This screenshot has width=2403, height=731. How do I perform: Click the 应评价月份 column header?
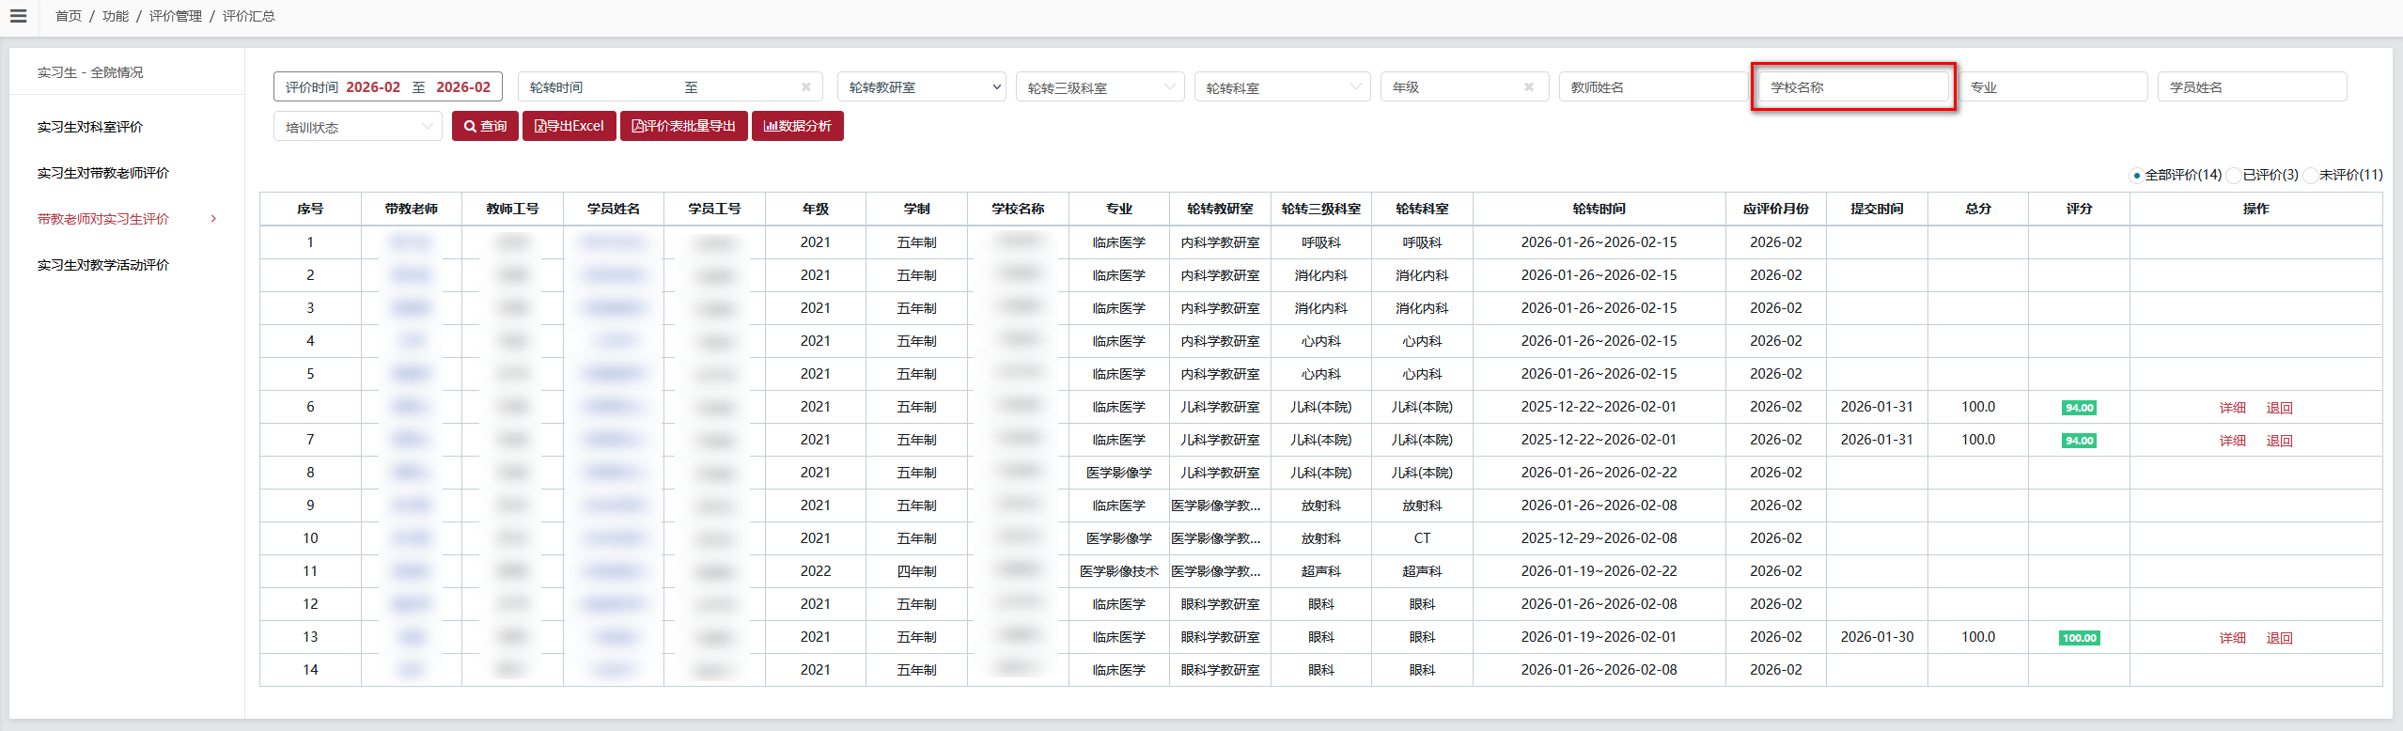coord(1775,209)
